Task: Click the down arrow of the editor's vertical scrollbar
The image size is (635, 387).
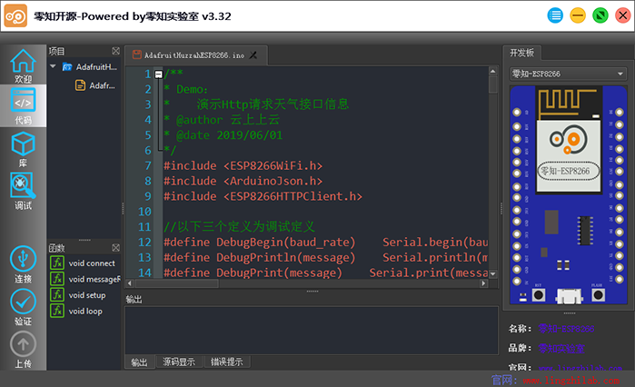Action: 493,274
